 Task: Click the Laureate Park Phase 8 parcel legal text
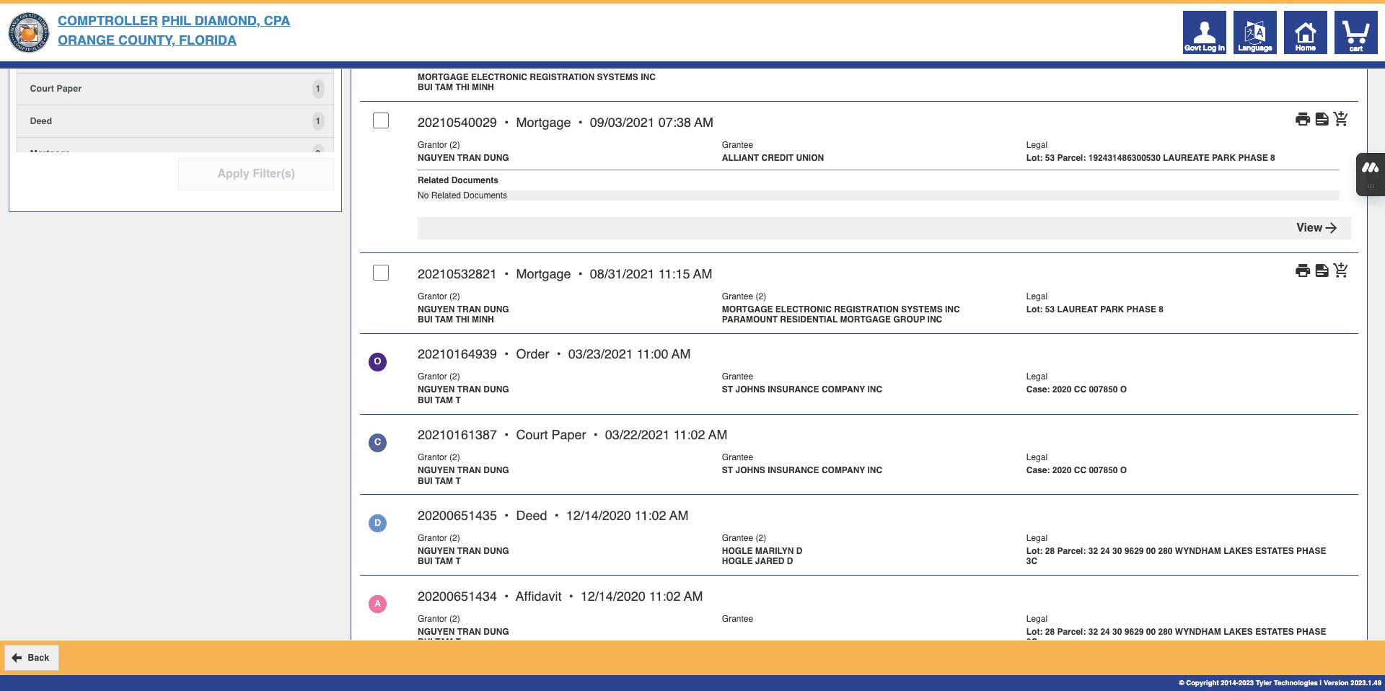[x=1151, y=158]
